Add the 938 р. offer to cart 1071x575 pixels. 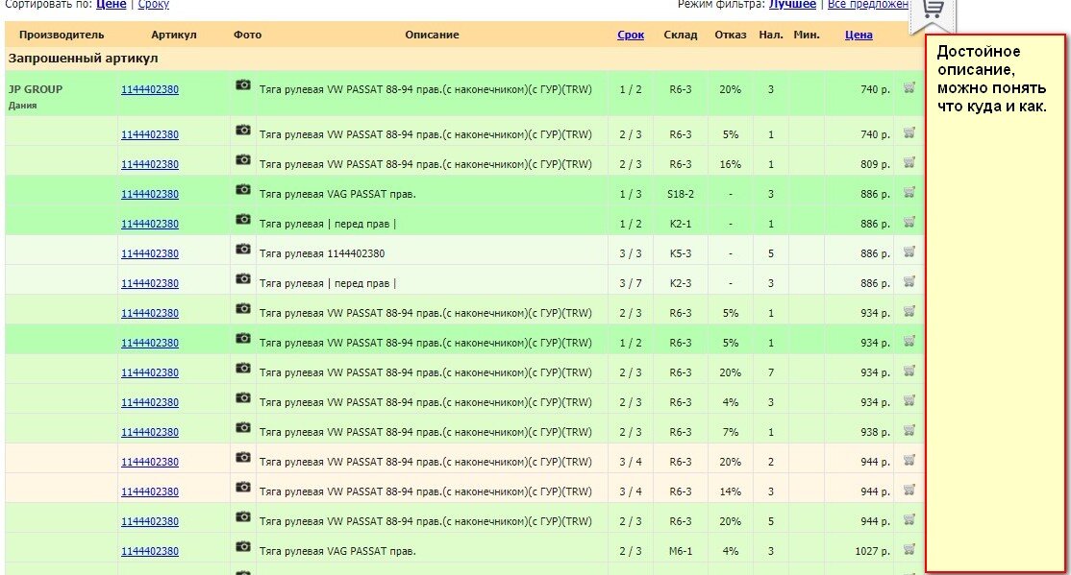click(x=909, y=430)
